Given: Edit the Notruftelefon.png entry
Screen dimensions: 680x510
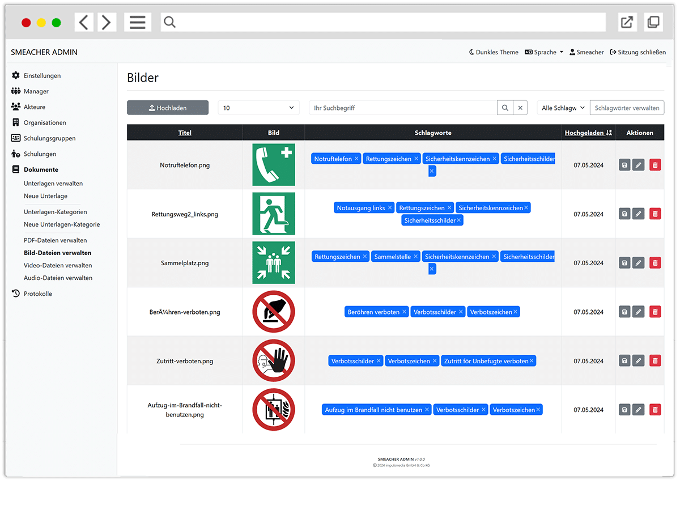Looking at the screenshot, I should coord(639,165).
